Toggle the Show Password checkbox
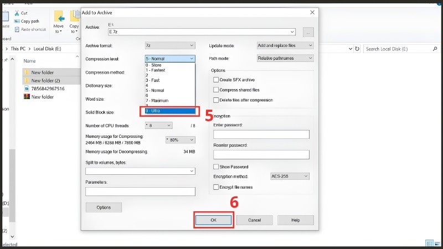Image resolution: width=443 pixels, height=249 pixels. 216,167
